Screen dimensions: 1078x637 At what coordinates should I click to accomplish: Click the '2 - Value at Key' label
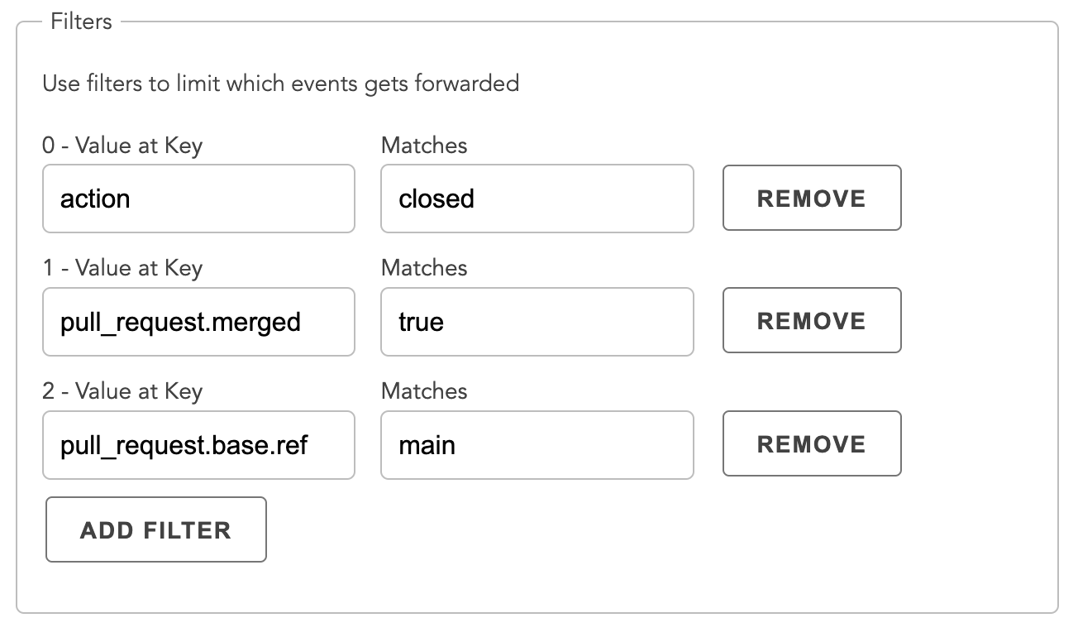122,391
